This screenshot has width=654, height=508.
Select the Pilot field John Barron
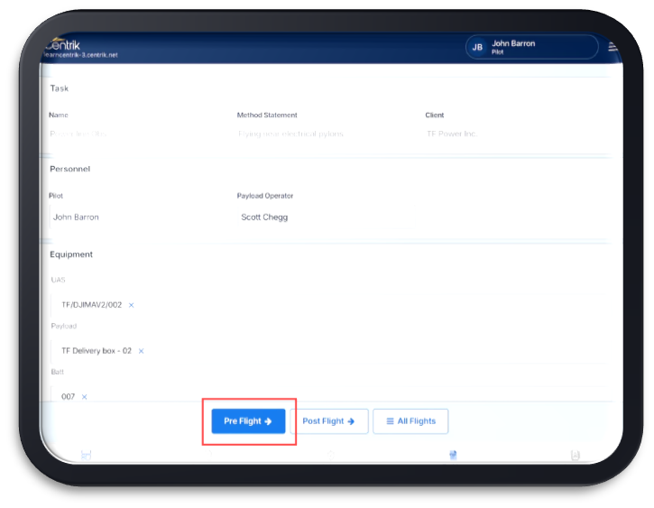pyautogui.click(x=138, y=217)
